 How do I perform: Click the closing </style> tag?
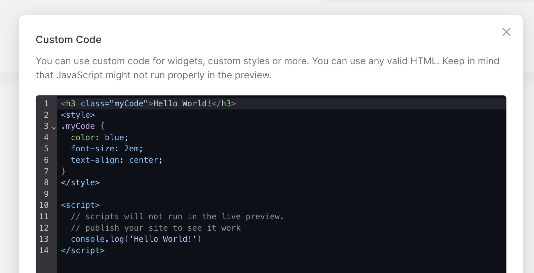[80, 183]
